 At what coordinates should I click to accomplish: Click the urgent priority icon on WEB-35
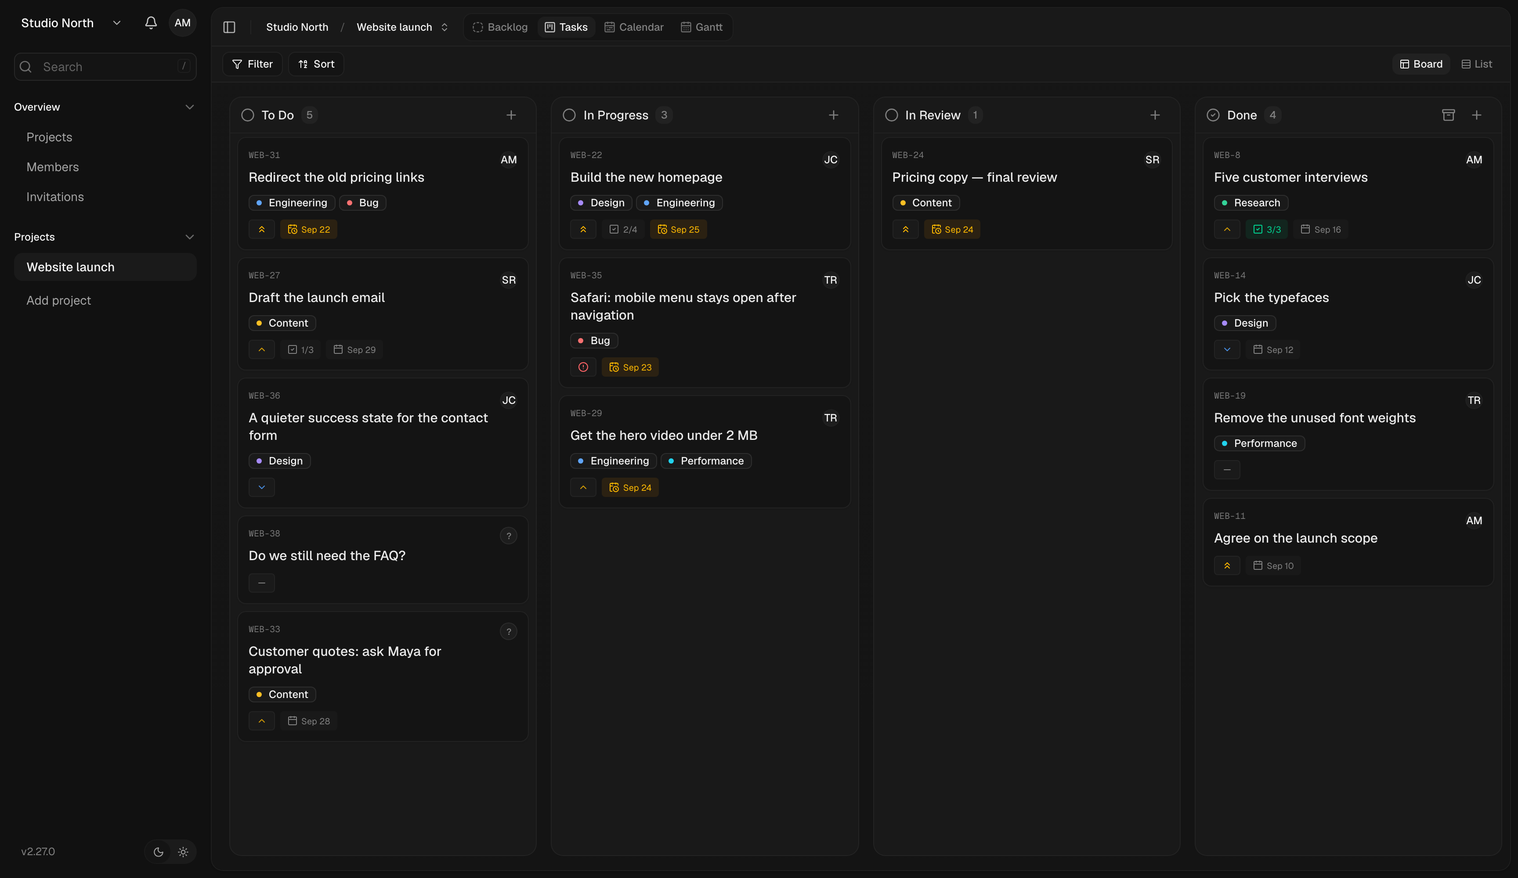click(x=583, y=367)
